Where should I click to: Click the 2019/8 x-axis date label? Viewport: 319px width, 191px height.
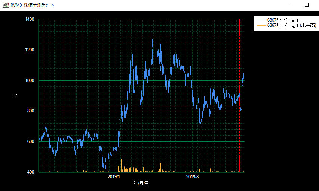[192, 176]
